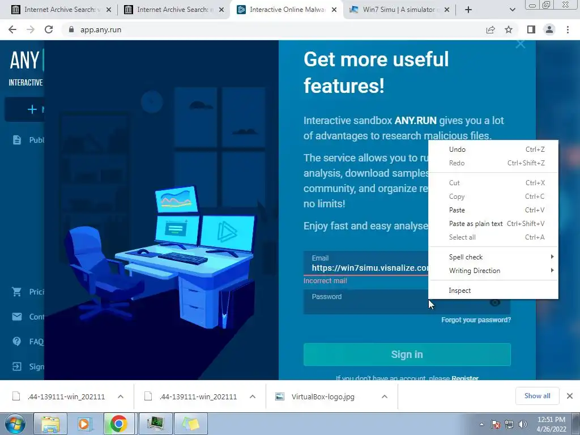Image resolution: width=580 pixels, height=435 pixels.
Task: Open Windows Explorer from the taskbar
Action: tap(50, 424)
